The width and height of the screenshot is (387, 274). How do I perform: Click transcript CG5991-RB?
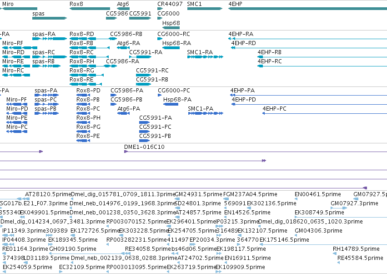click(x=143, y=84)
